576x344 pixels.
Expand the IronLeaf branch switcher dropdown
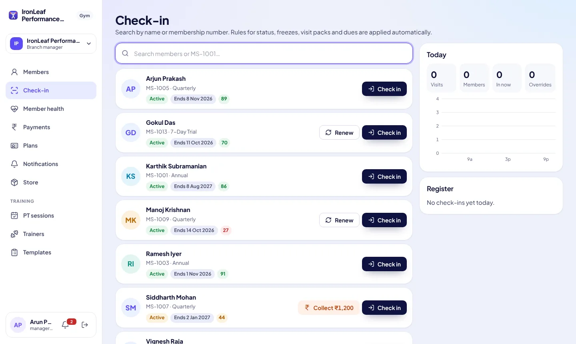point(51,44)
